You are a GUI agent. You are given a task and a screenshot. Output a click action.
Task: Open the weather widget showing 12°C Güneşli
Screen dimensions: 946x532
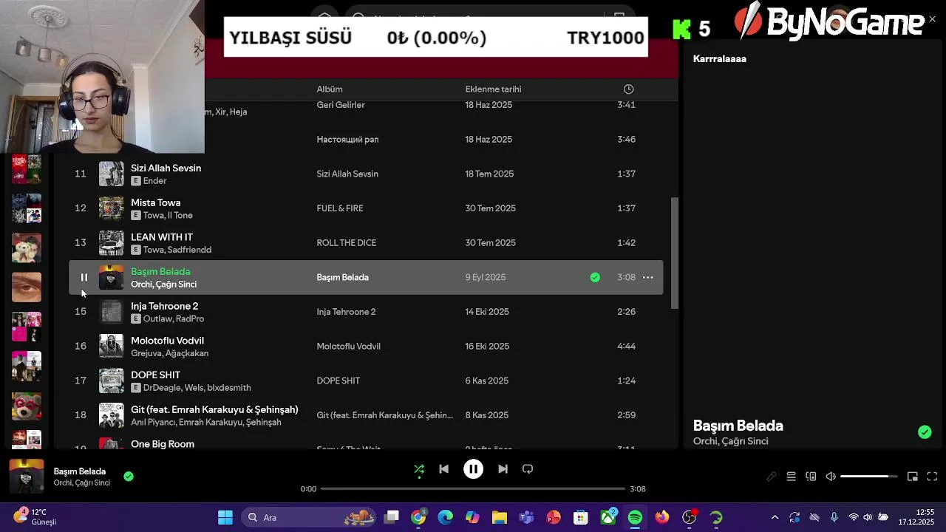33,517
